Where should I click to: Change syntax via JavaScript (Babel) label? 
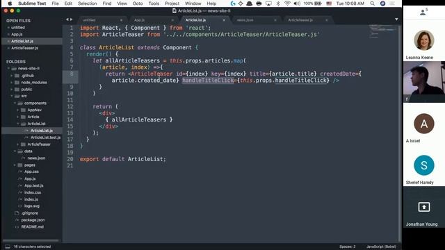(381, 247)
